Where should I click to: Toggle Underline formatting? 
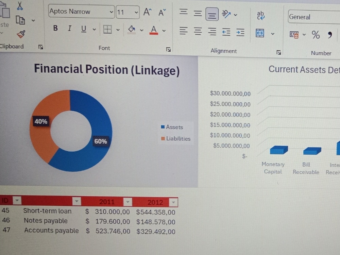coord(84,29)
